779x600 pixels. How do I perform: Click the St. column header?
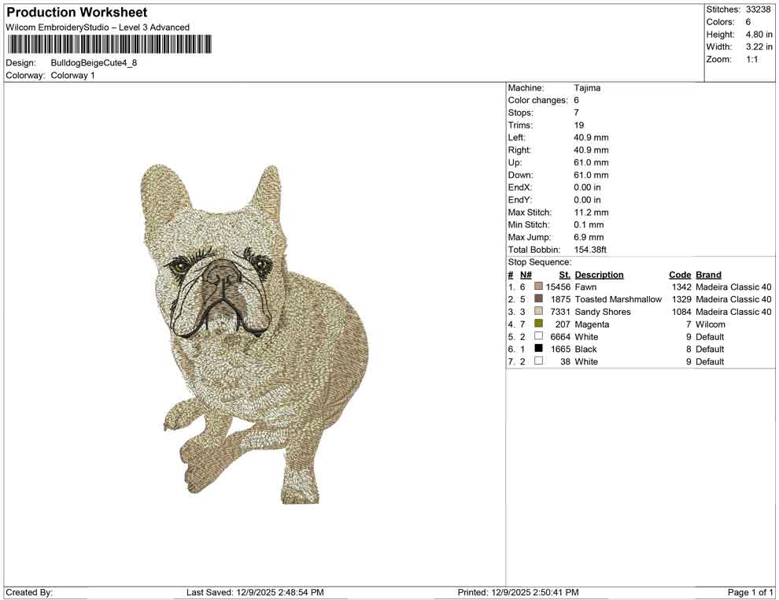pyautogui.click(x=563, y=275)
